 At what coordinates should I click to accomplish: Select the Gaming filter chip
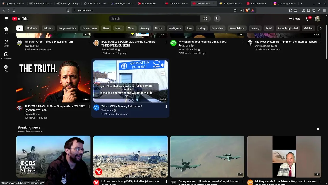[x=145, y=28]
